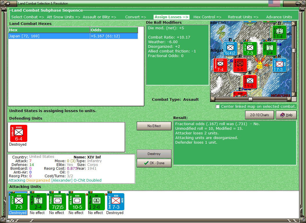Screen dimensions: 306x223
Task: Click the map vertical scrollbar thumb
Action: (294, 50)
